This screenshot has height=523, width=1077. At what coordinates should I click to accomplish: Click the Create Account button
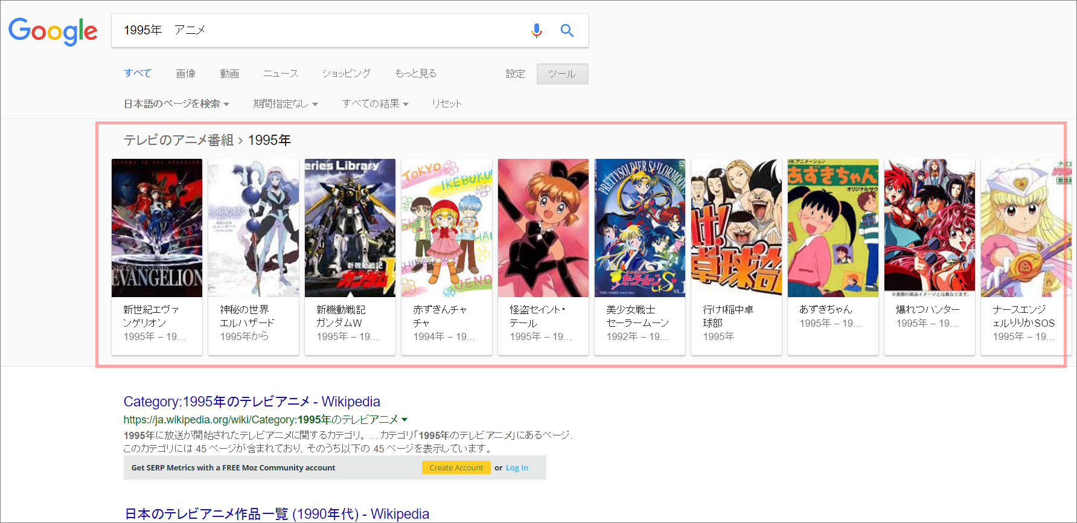456,467
